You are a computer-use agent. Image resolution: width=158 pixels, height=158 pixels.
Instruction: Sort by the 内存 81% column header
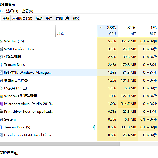[128, 31]
